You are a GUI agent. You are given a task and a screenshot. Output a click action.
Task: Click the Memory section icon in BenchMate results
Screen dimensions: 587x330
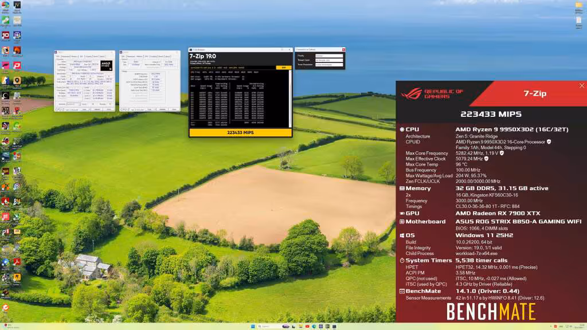click(x=403, y=187)
